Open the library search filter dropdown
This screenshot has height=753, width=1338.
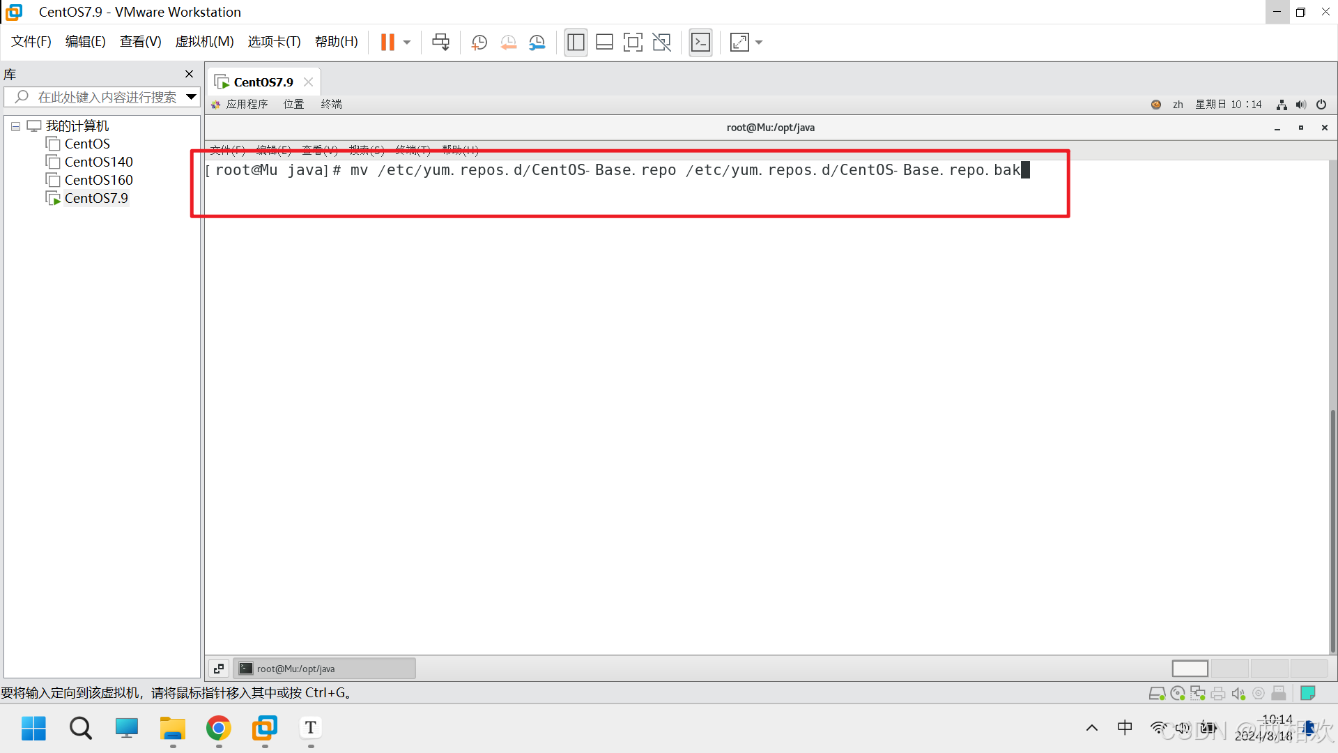pos(191,97)
